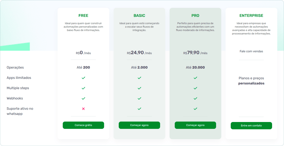The width and height of the screenshot is (284, 146).
Task: Click the whatsapp support checkmark in BASIC column
Action: [x=139, y=109]
